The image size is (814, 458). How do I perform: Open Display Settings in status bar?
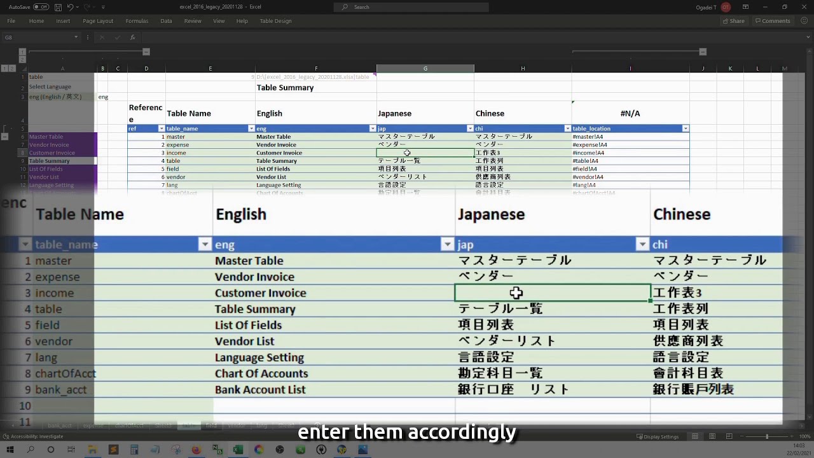click(658, 436)
